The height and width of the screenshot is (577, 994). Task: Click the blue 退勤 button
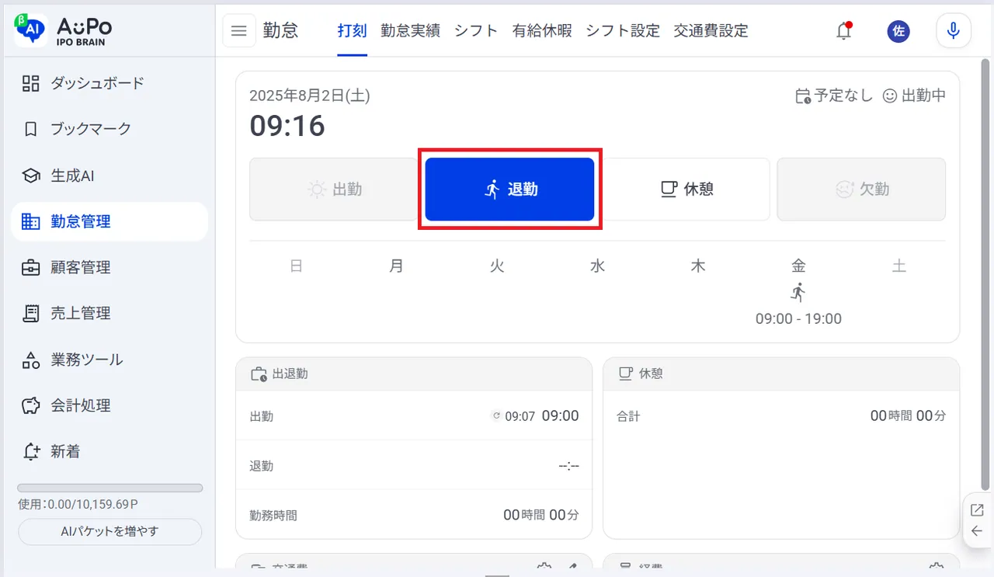pyautogui.click(x=509, y=189)
